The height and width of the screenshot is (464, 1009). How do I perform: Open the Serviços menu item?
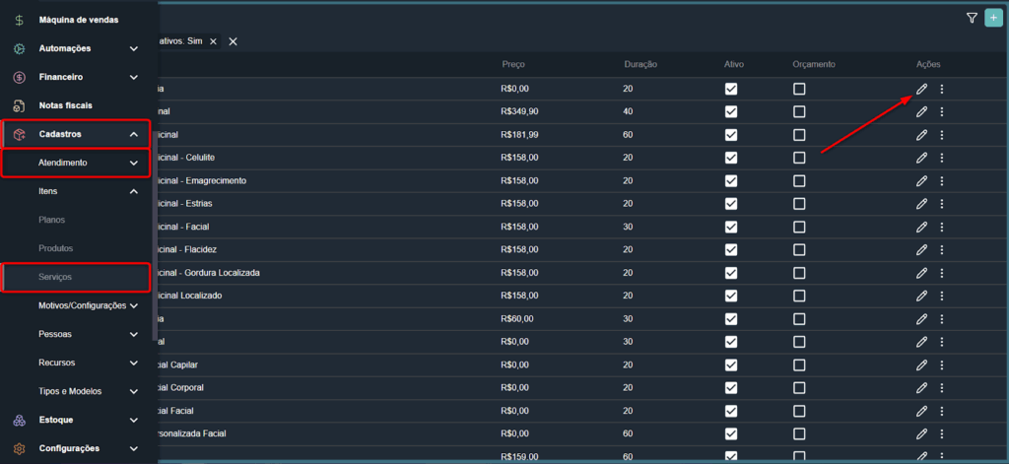click(55, 278)
